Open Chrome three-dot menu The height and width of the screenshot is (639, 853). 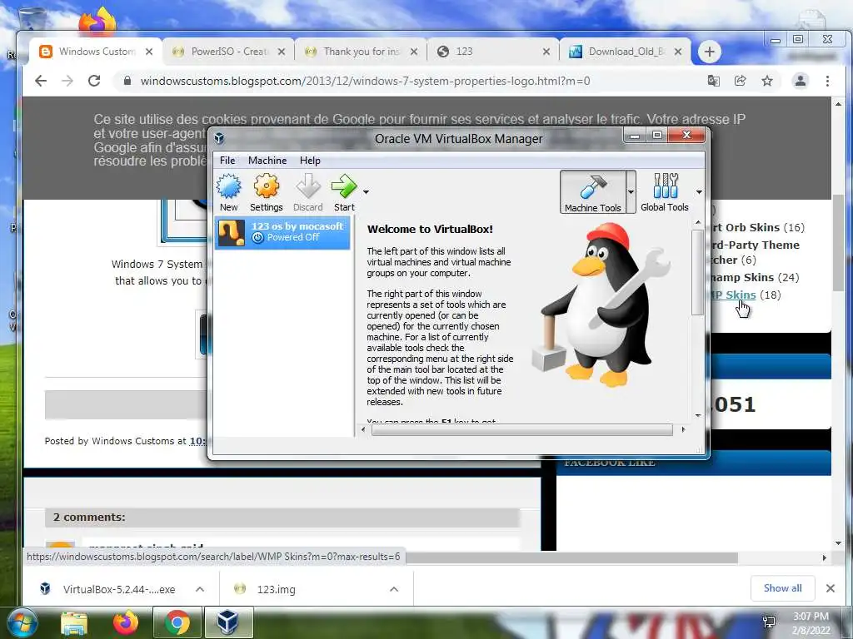pyautogui.click(x=827, y=81)
